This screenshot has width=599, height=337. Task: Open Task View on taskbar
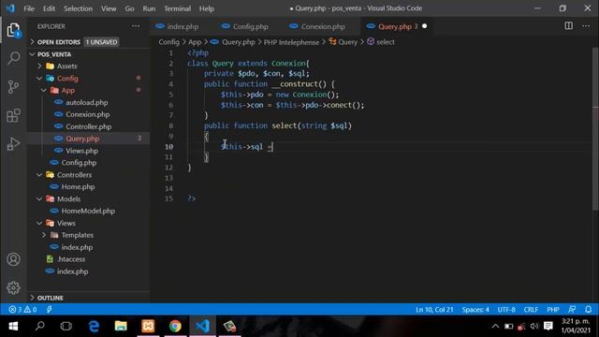click(66, 327)
